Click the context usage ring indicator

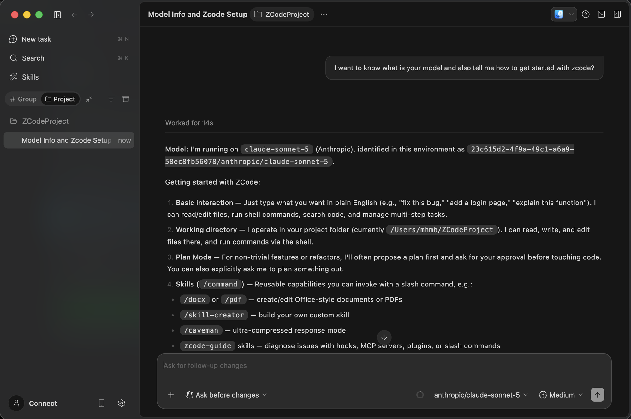(420, 395)
